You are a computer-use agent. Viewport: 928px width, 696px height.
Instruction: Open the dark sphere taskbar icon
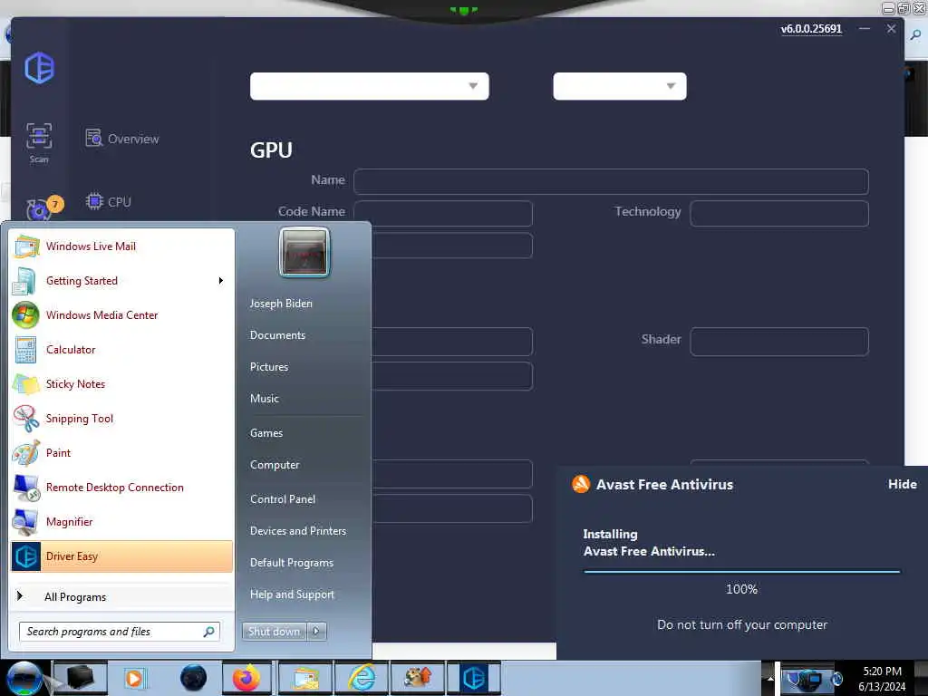tap(194, 678)
